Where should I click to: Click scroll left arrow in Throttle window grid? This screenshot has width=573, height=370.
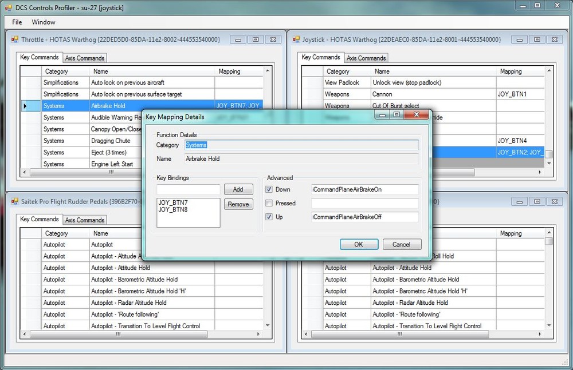click(x=25, y=172)
